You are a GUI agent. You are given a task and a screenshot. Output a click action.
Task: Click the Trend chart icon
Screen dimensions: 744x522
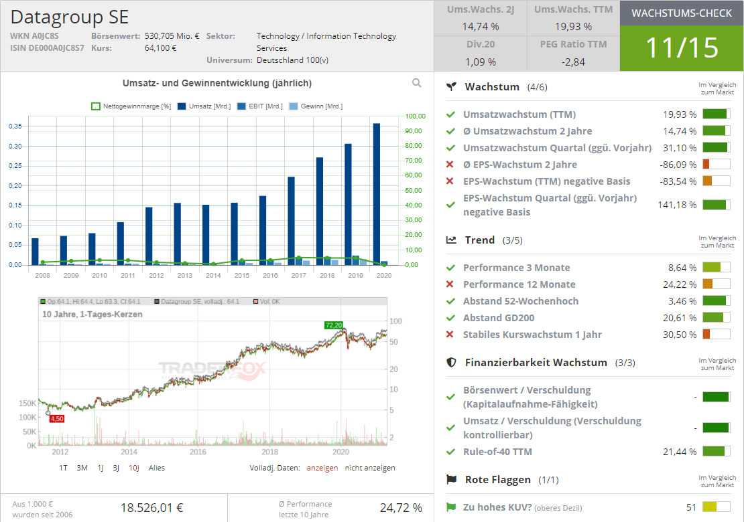click(451, 240)
